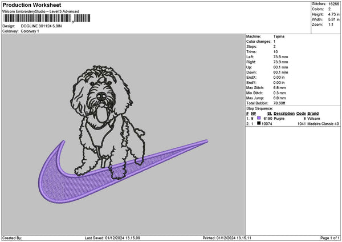
Task: Click the 'Created By:' footer label
Action: (12, 238)
